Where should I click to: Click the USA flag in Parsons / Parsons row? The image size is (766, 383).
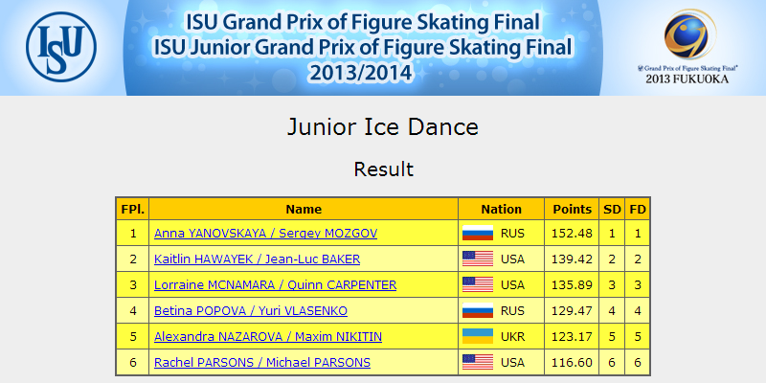477,363
